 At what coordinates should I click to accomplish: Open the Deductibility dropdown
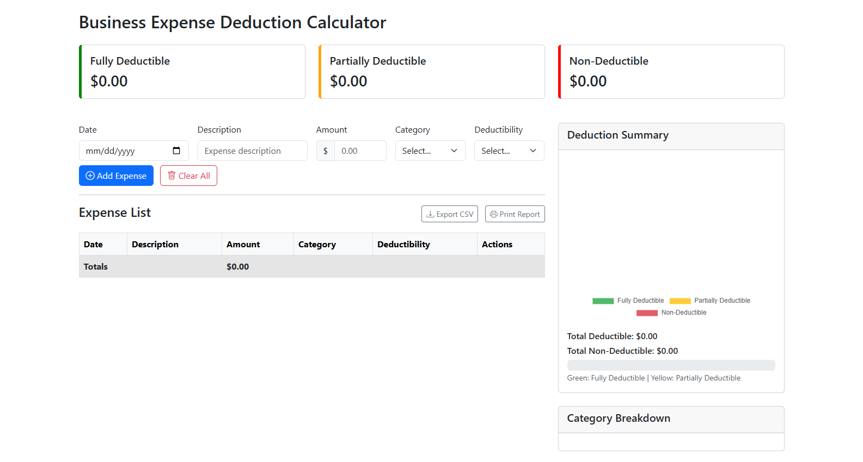509,151
